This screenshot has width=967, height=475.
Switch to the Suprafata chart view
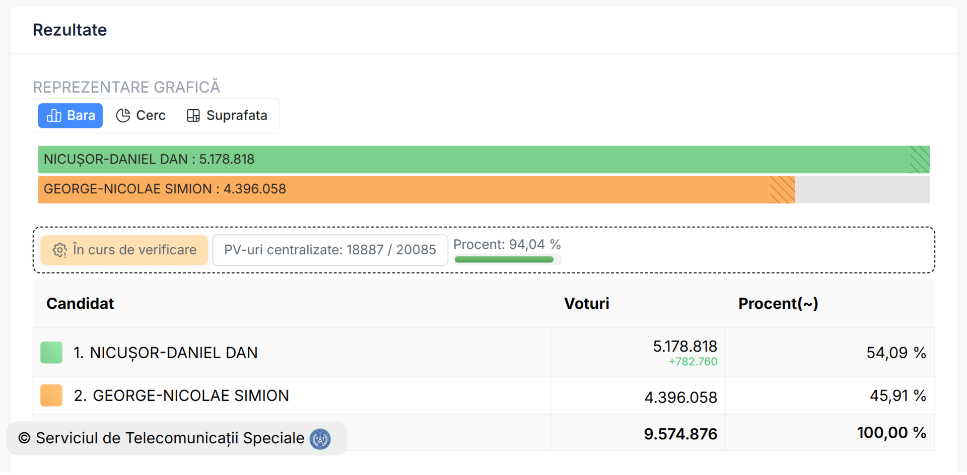pyautogui.click(x=227, y=116)
